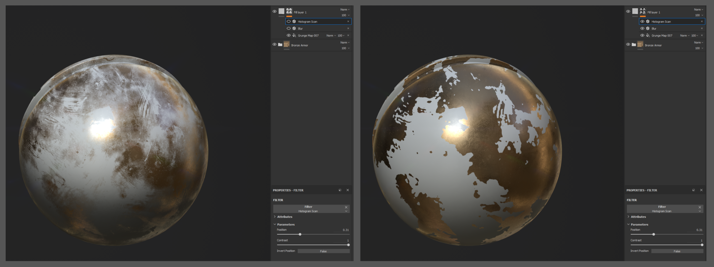Viewport: 714px width, 267px height.
Task: Expand the Attributes section in left Properties panel
Action: click(x=285, y=217)
